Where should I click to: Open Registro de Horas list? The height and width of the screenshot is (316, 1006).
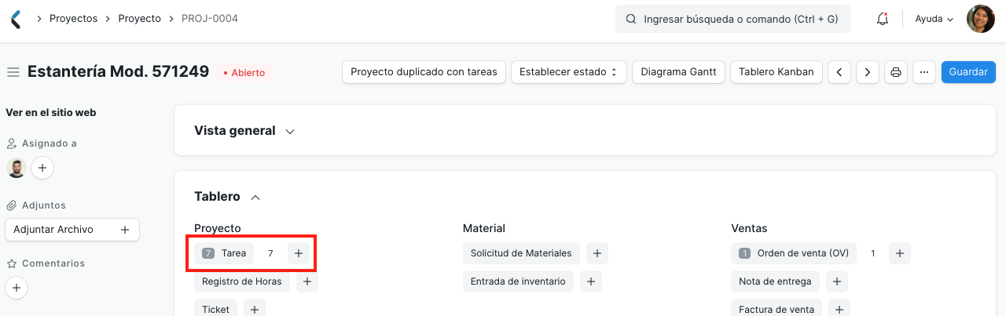(242, 281)
